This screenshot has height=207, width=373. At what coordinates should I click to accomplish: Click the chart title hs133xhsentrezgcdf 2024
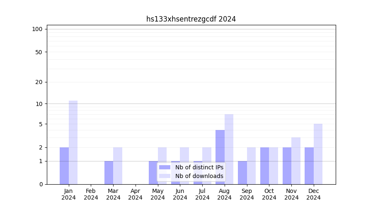[x=191, y=19]
